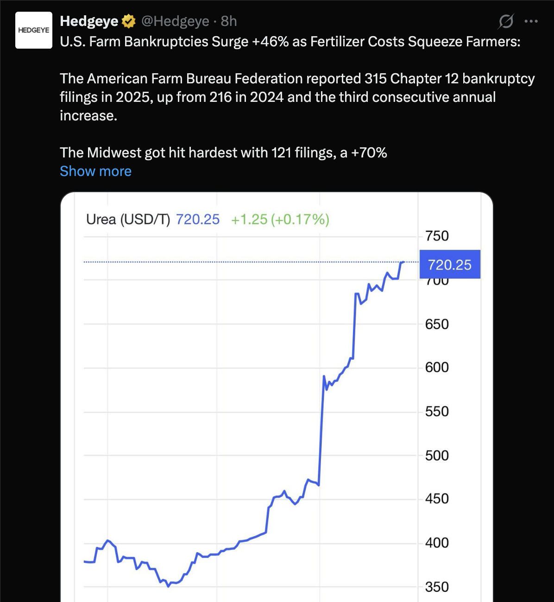Click the blue 720.25 price tag
554x602 pixels.
(449, 264)
